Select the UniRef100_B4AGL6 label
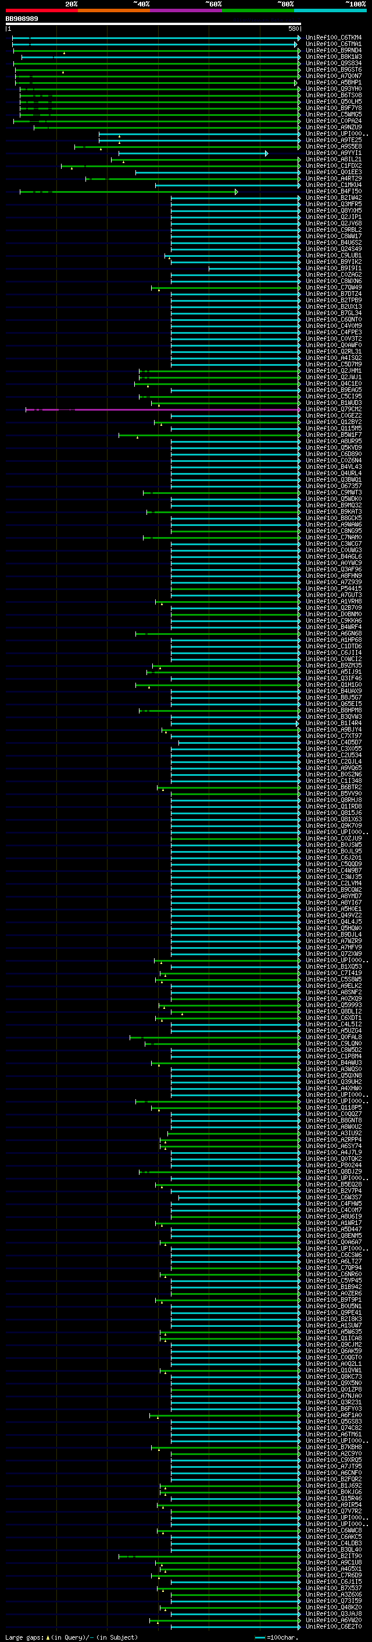Image resolution: width=372 pixels, height=1642 pixels. click(x=334, y=556)
